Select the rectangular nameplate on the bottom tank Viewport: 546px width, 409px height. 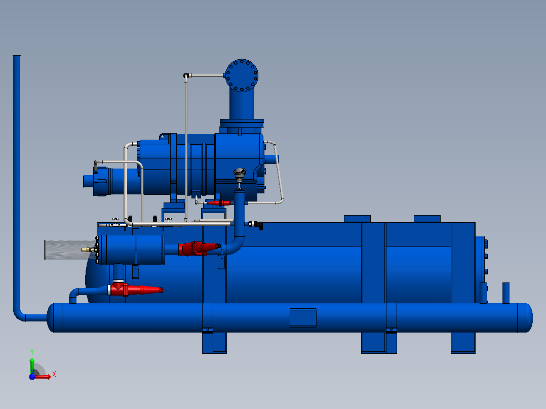click(303, 317)
